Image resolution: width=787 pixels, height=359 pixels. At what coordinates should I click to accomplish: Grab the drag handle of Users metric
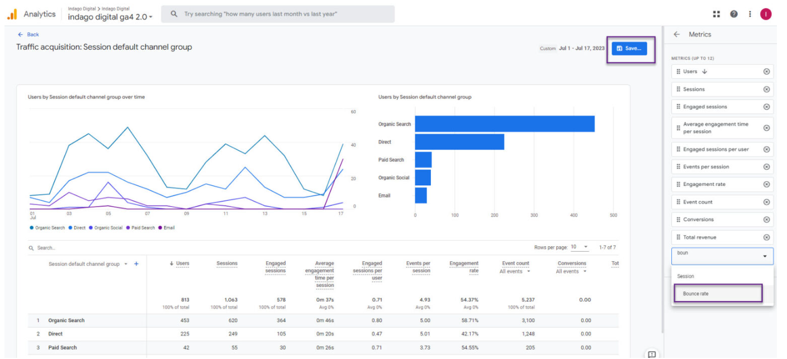pos(678,71)
